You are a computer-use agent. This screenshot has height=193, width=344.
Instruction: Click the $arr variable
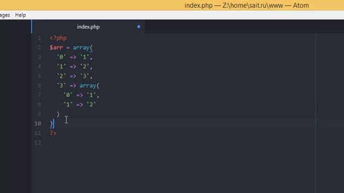point(56,48)
